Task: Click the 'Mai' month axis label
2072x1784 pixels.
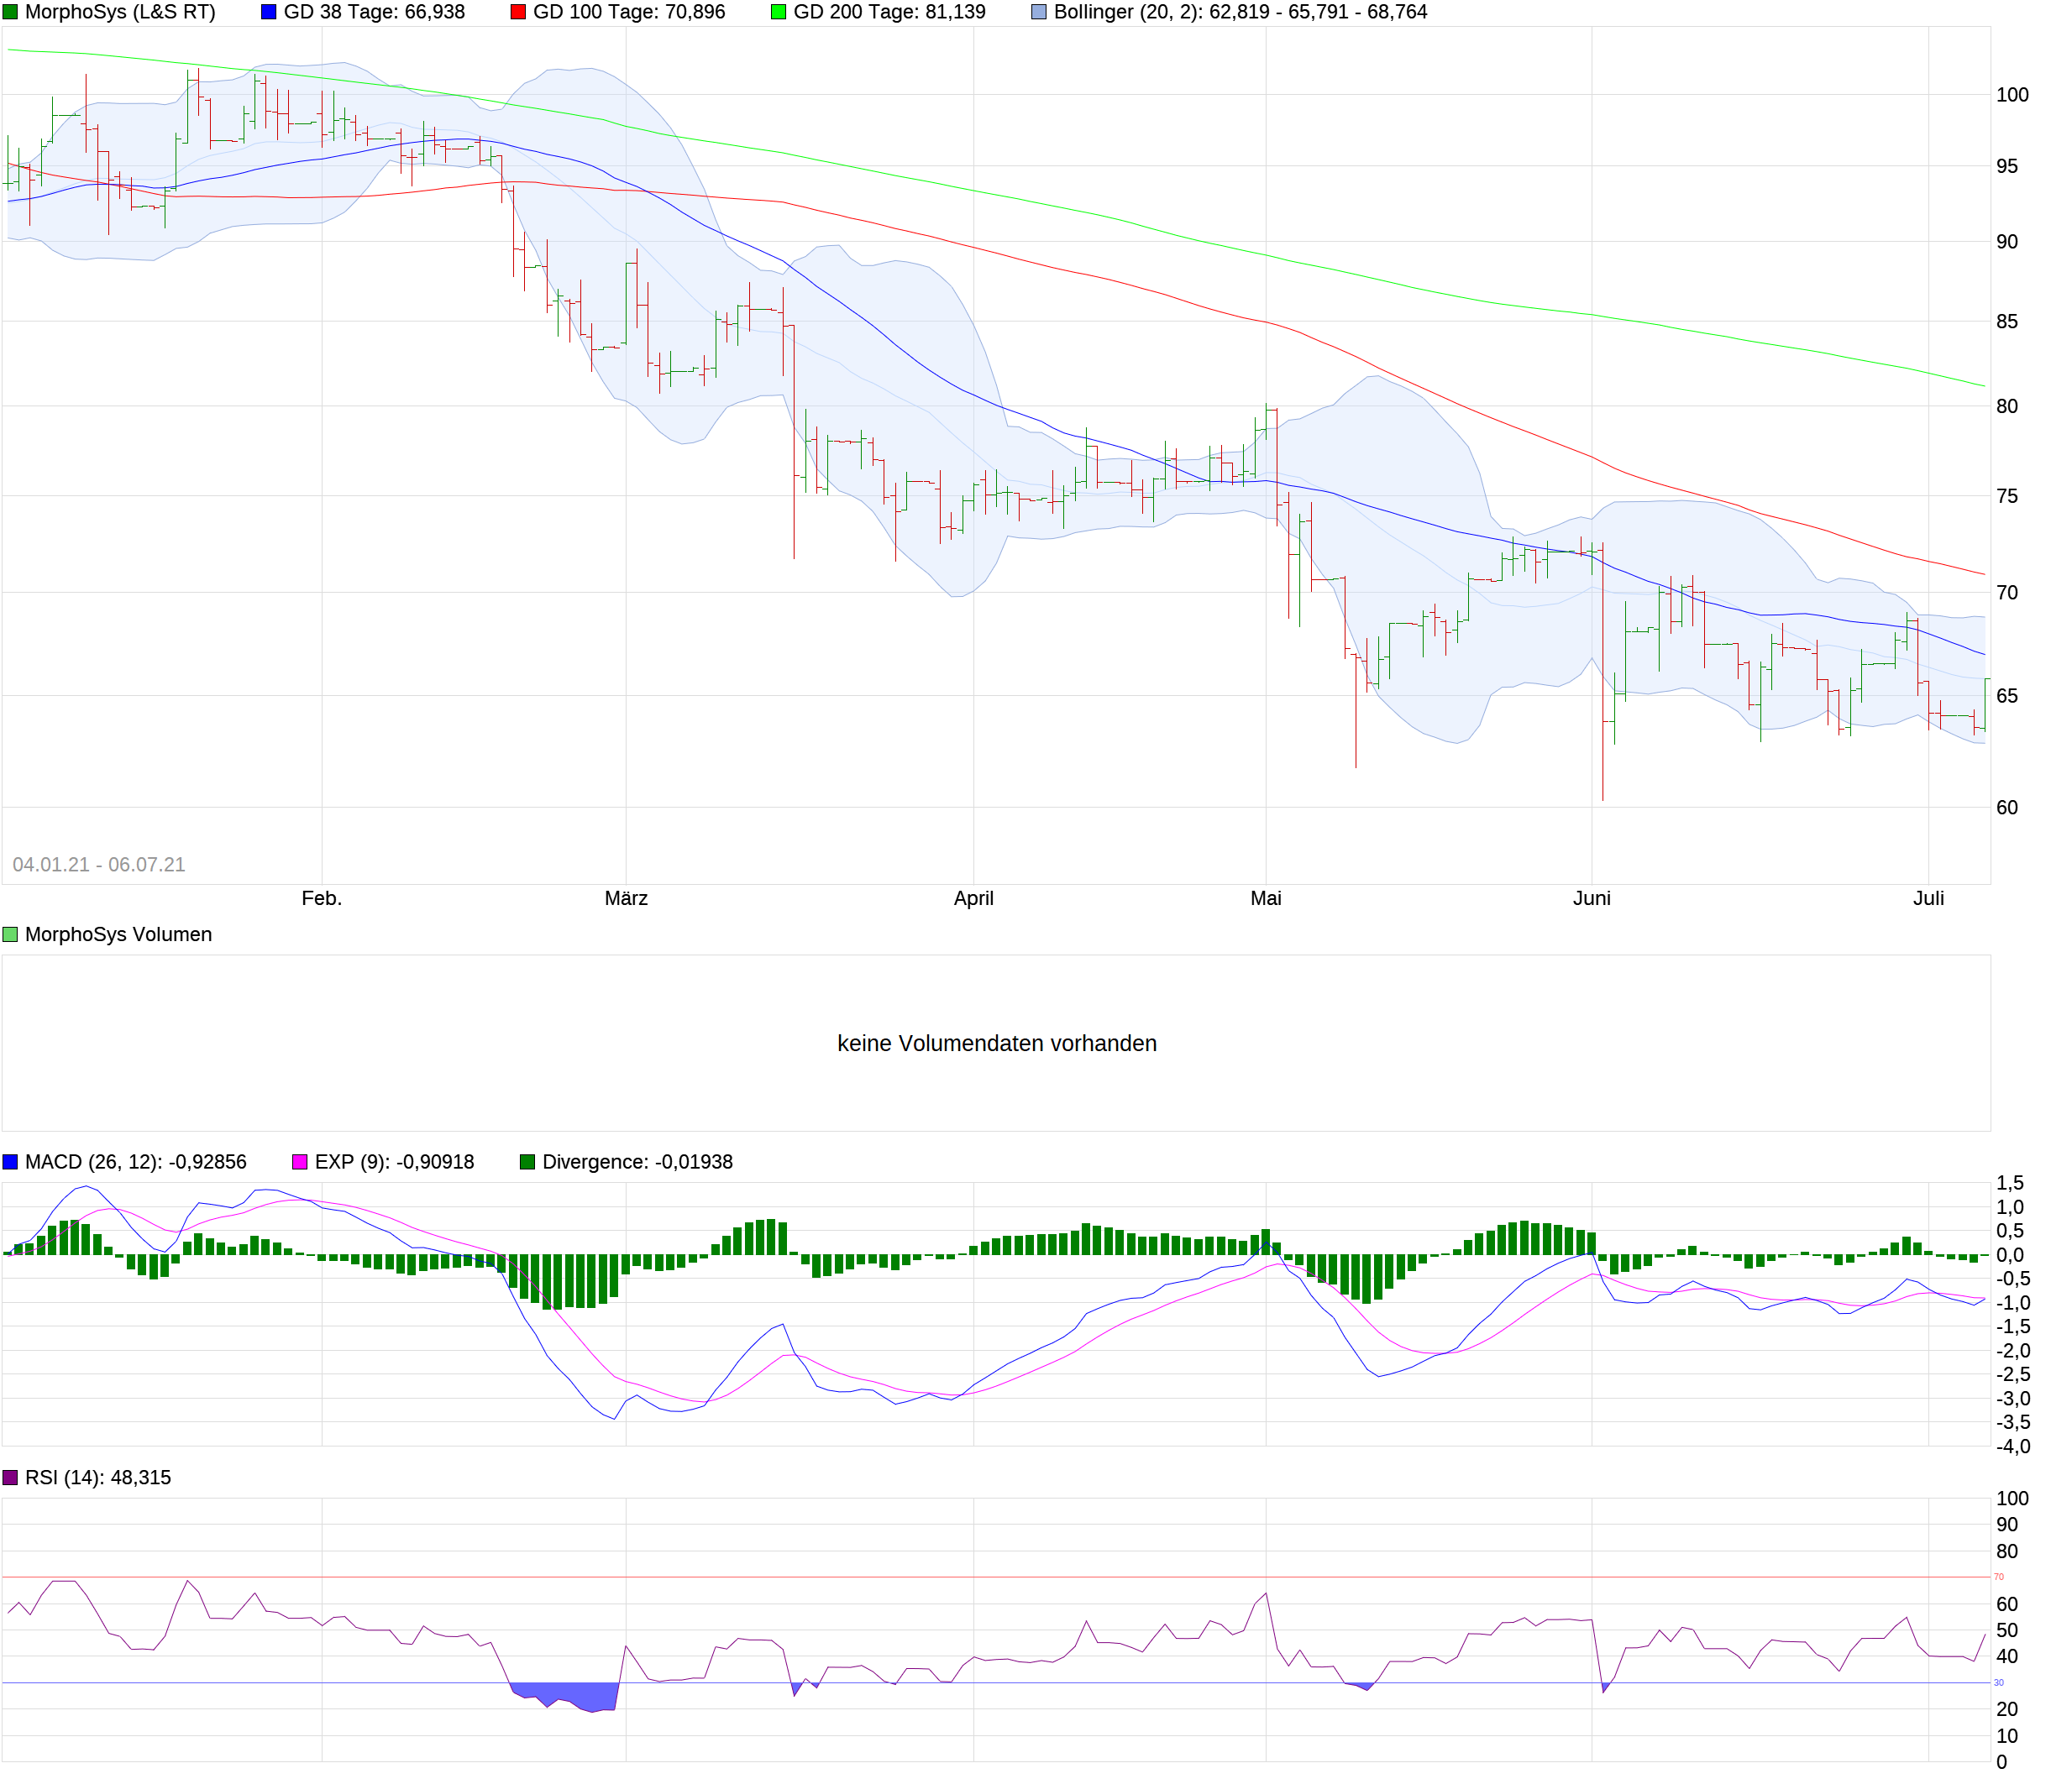Action: pos(1265,898)
